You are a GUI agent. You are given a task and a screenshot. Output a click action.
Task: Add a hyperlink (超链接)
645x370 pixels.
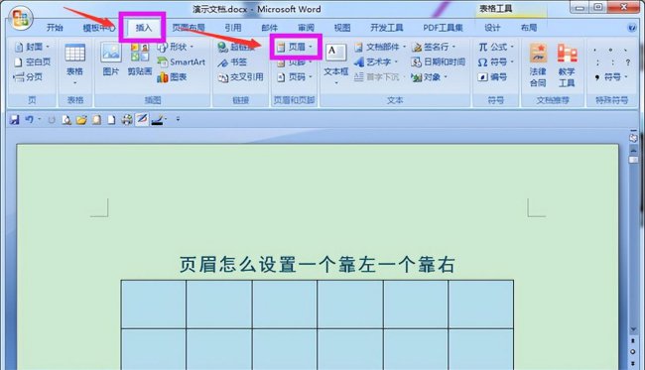click(236, 47)
